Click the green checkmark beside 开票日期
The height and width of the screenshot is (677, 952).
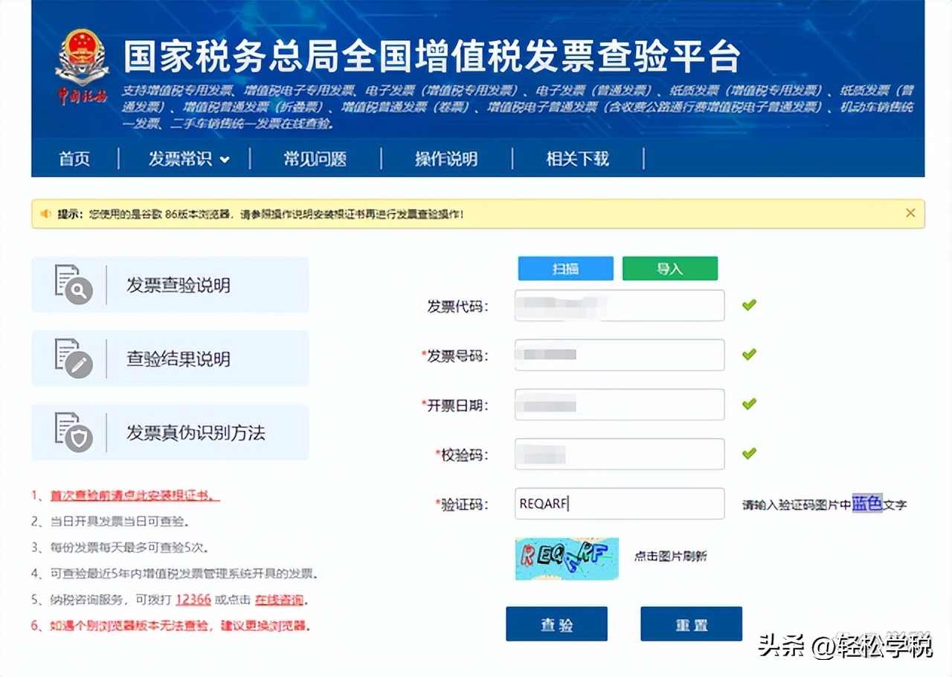(748, 403)
